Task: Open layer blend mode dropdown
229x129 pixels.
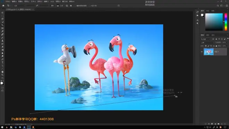Action: pyautogui.click(x=207, y=43)
